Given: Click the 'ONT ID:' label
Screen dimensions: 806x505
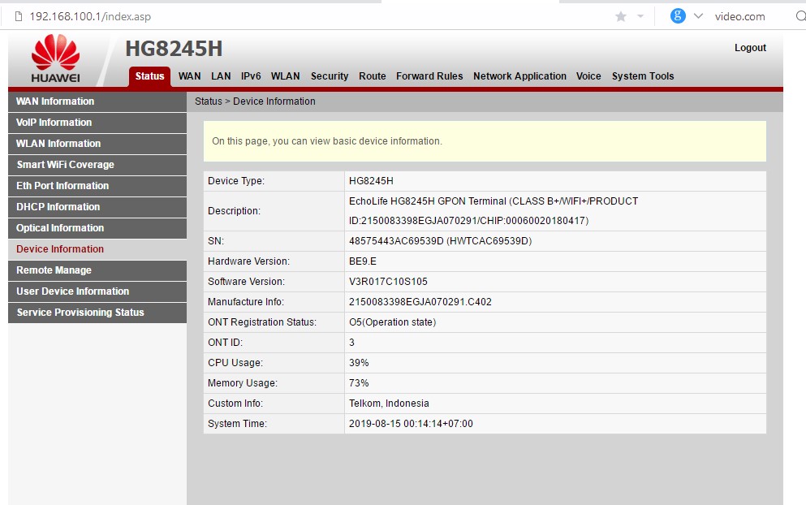Looking at the screenshot, I should coord(225,343).
